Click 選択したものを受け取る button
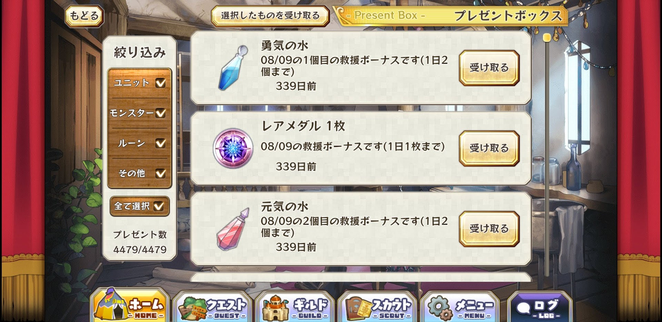Viewport: 662px width, 322px height. point(270,16)
